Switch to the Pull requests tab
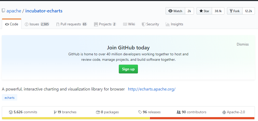 [72, 24]
